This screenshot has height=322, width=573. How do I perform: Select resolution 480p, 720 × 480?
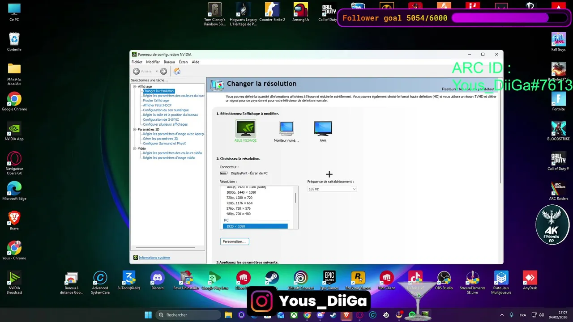click(x=239, y=214)
